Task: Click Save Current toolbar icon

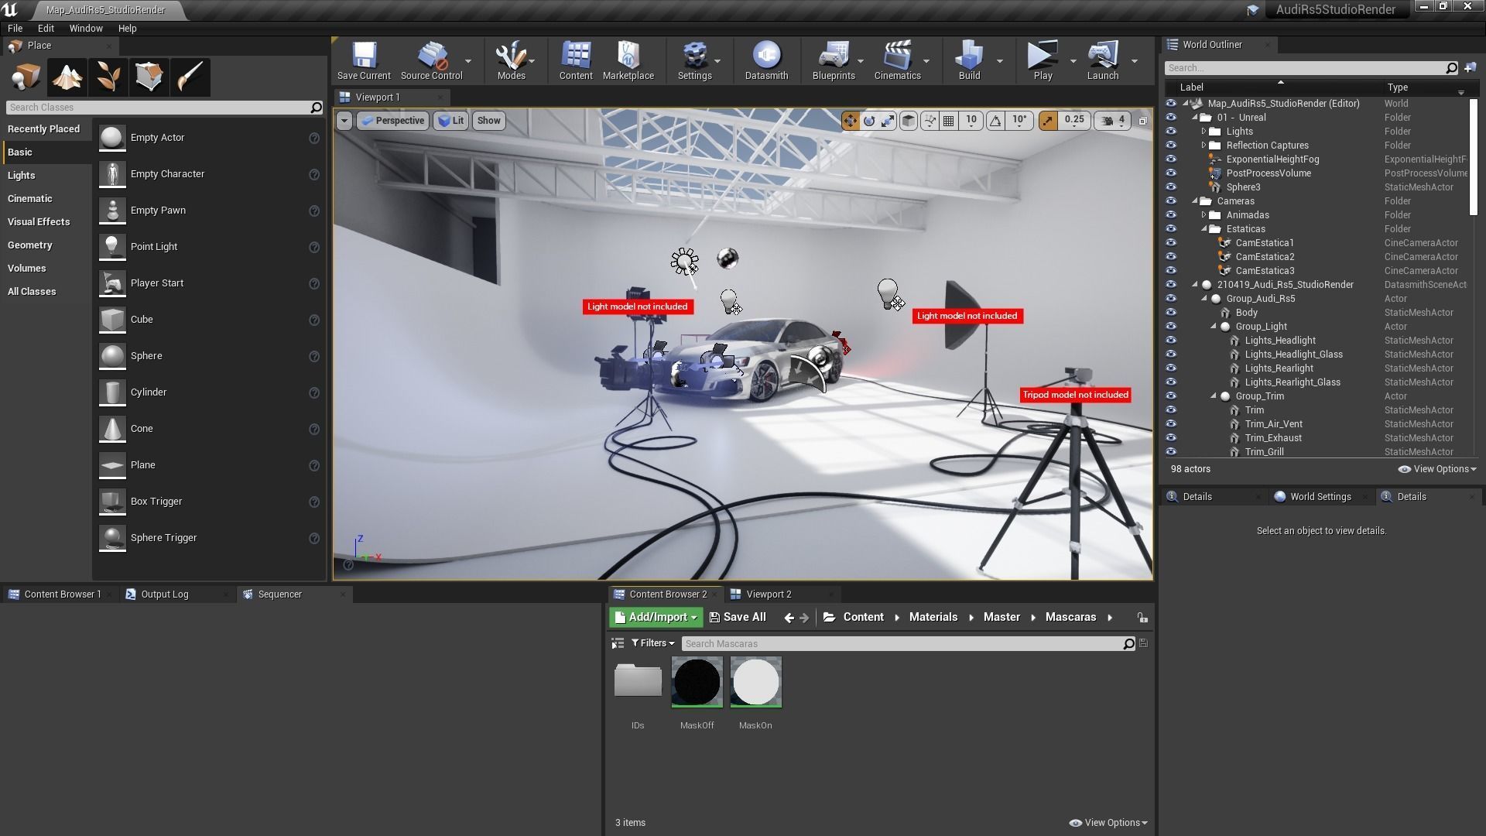Action: click(x=364, y=61)
